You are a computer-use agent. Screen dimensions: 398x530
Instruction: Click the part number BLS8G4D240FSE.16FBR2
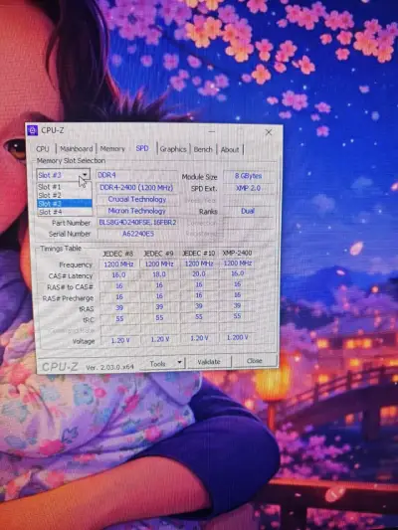click(137, 223)
